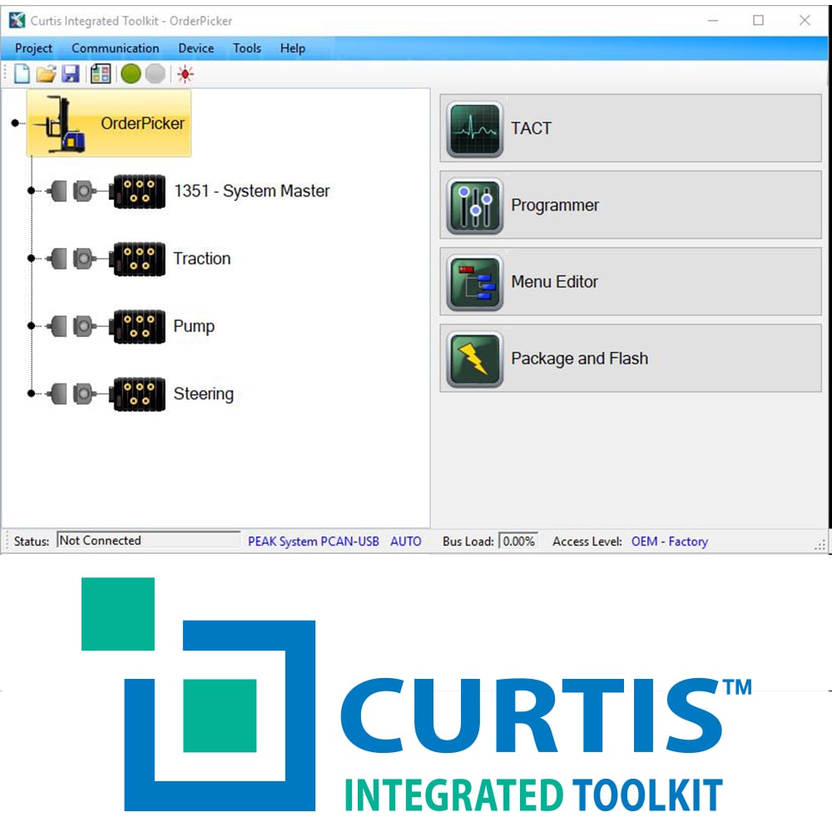Open project with folder toolbar icon
This screenshot has height=832, width=832.
pyautogui.click(x=46, y=74)
